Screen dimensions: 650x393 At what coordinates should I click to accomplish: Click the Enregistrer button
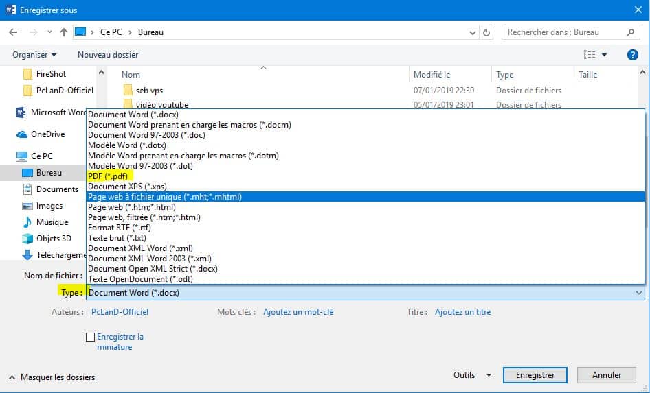tap(535, 375)
